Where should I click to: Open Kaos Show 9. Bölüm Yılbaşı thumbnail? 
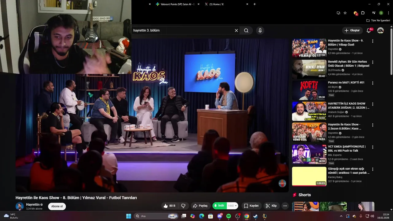[x=309, y=48]
